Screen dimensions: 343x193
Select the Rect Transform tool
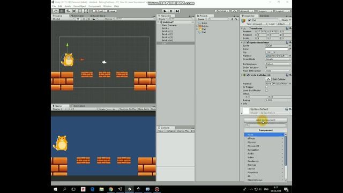[x=80, y=11]
